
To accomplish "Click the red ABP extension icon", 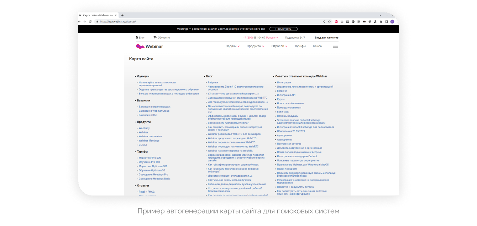I will tap(336, 22).
